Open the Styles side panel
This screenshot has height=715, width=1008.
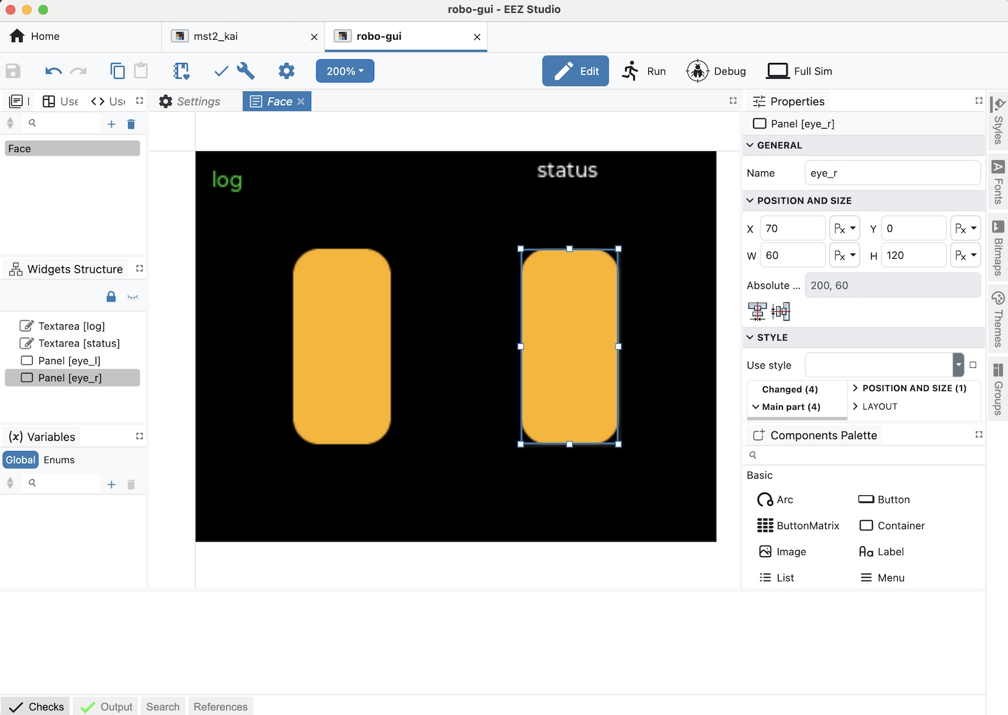pyautogui.click(x=998, y=121)
